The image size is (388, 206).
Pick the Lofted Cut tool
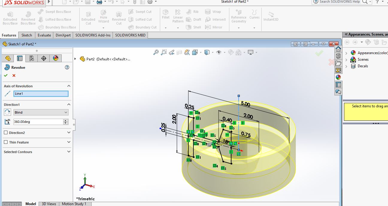[x=140, y=19]
